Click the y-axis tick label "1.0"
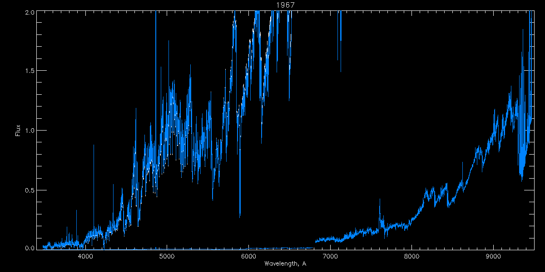This screenshot has height=272, width=545. [x=30, y=131]
